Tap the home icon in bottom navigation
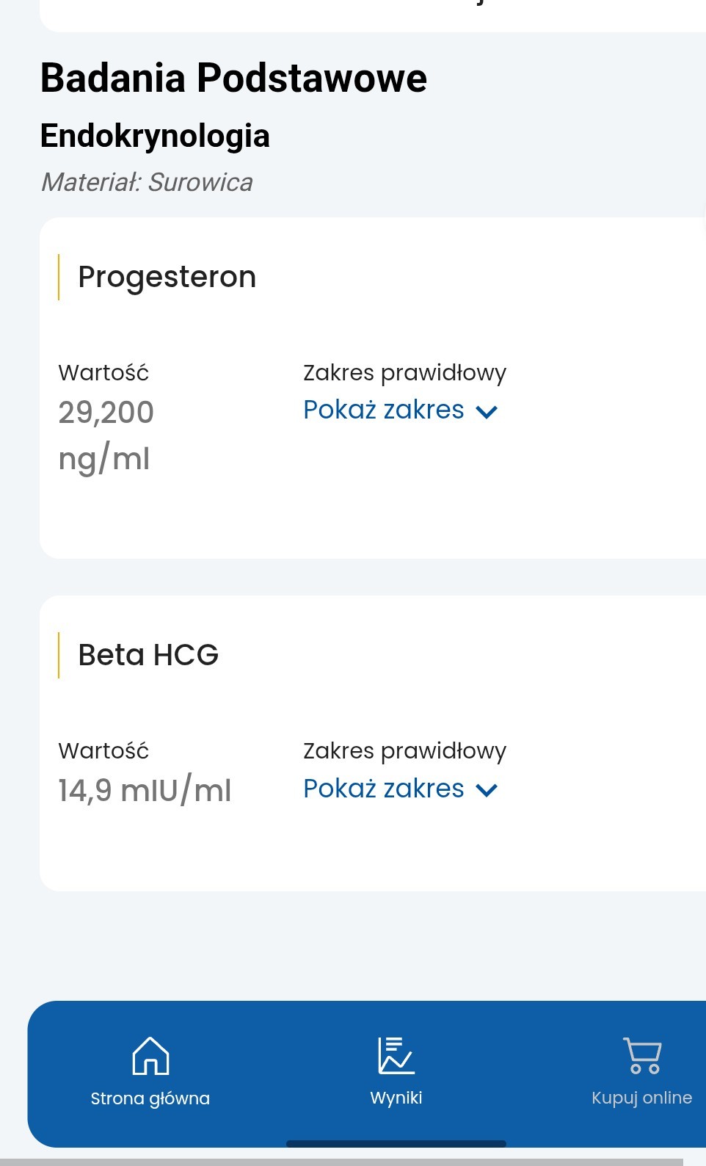This screenshot has height=1166, width=706. 150,1056
